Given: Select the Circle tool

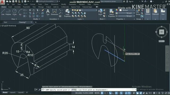Looking at the screenshot, I should click(14, 12).
